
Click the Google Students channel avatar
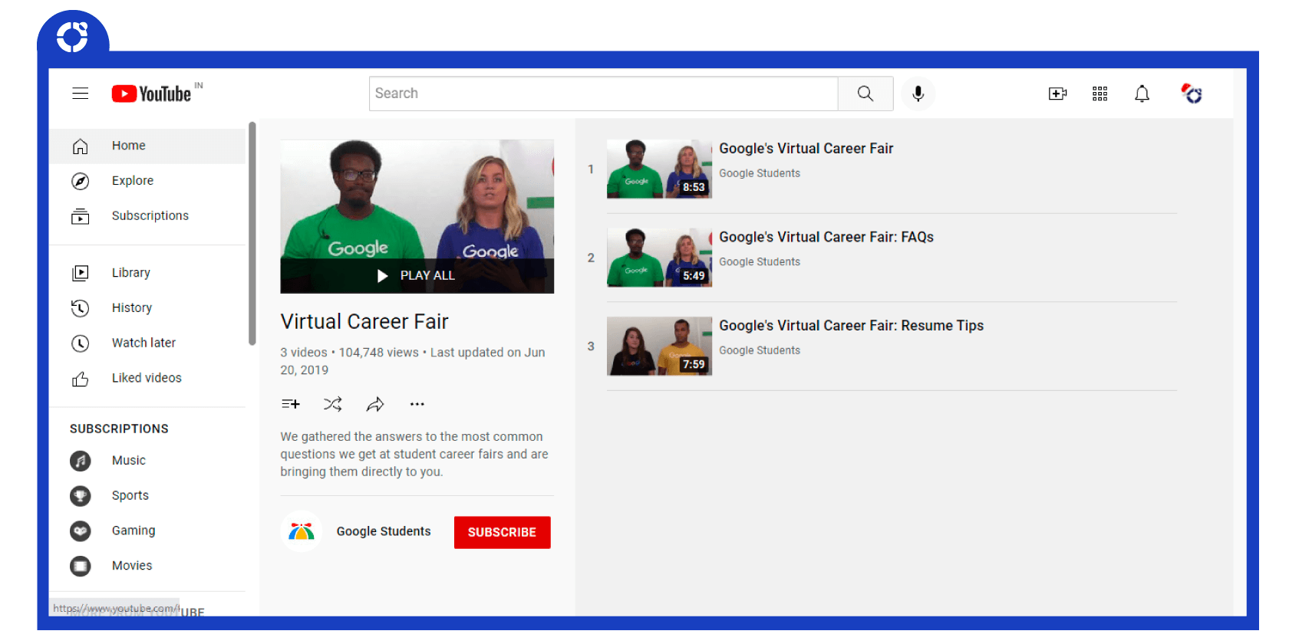click(x=302, y=531)
